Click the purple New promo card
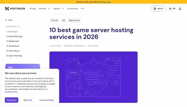Viewport: 187px width, 107px height. pos(23,66)
